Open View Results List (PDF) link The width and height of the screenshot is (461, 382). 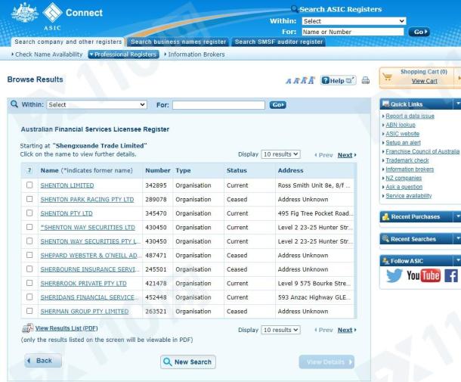point(67,328)
